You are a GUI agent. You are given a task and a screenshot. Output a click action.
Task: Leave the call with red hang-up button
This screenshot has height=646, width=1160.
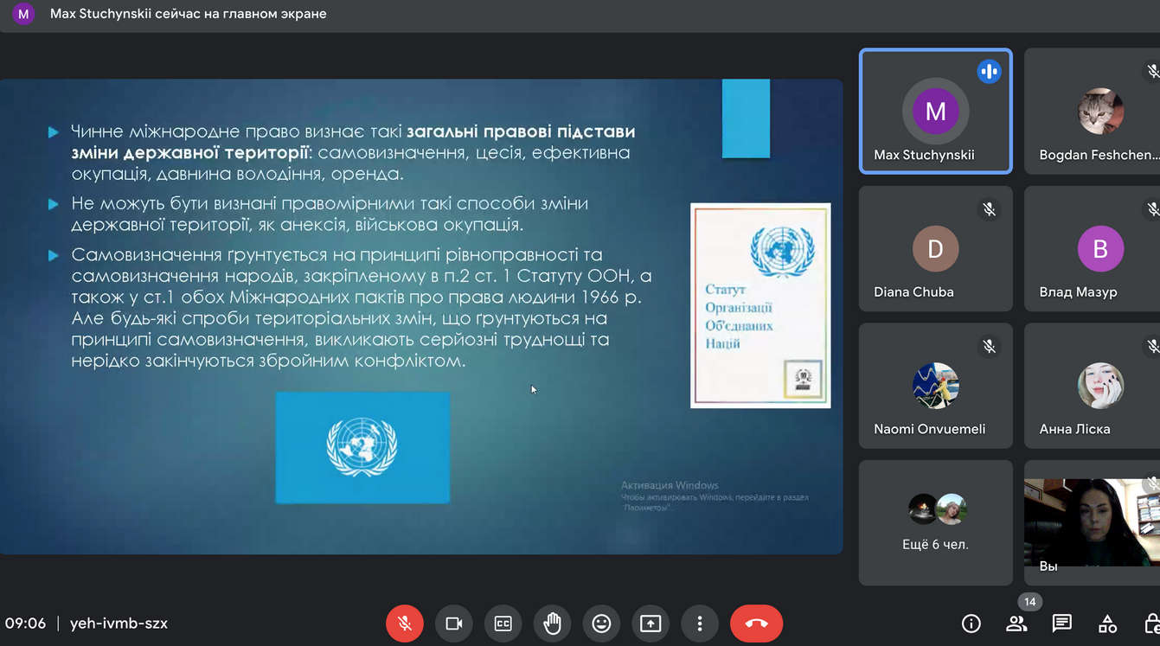756,624
